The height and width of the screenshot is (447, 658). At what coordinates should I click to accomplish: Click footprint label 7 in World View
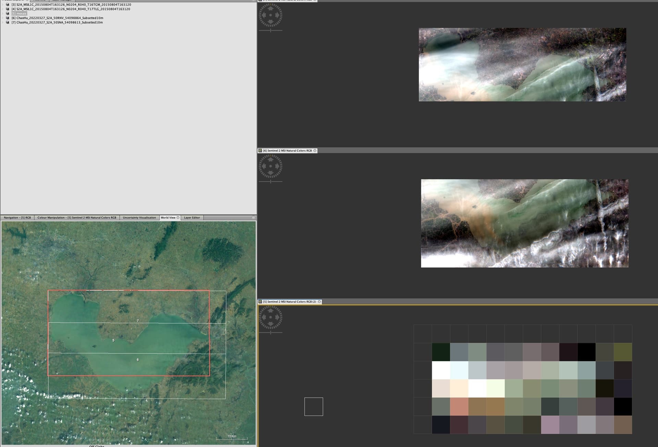138,321
